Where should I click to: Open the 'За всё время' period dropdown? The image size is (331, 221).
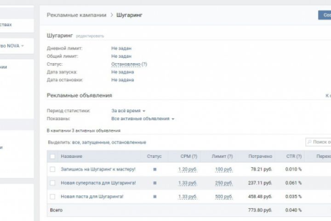click(128, 111)
